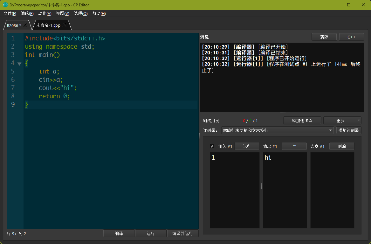Click the 编译 button below editor

119,234
